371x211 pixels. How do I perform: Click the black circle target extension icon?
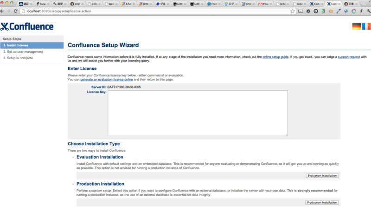tap(316, 11)
